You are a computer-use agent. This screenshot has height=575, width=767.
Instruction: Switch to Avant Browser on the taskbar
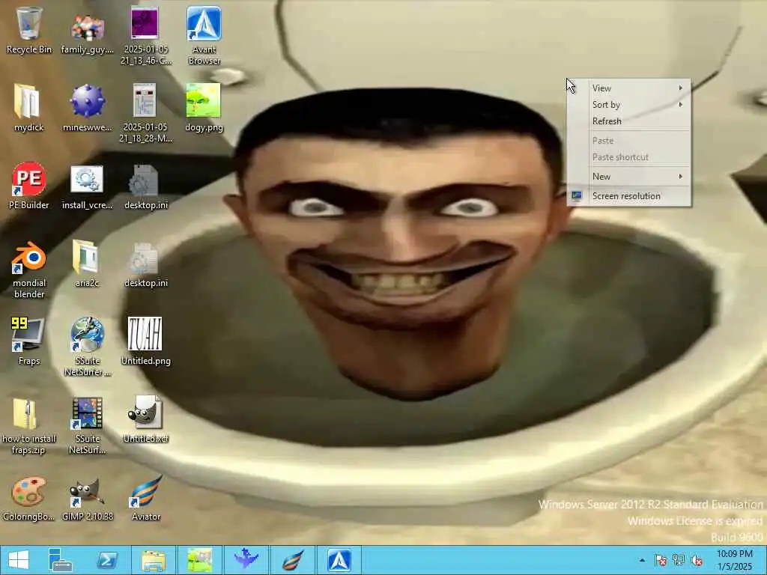coord(339,560)
